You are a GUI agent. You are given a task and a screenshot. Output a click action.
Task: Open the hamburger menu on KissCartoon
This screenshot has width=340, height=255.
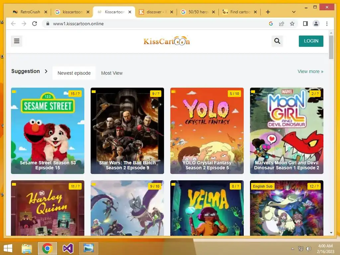(x=17, y=41)
